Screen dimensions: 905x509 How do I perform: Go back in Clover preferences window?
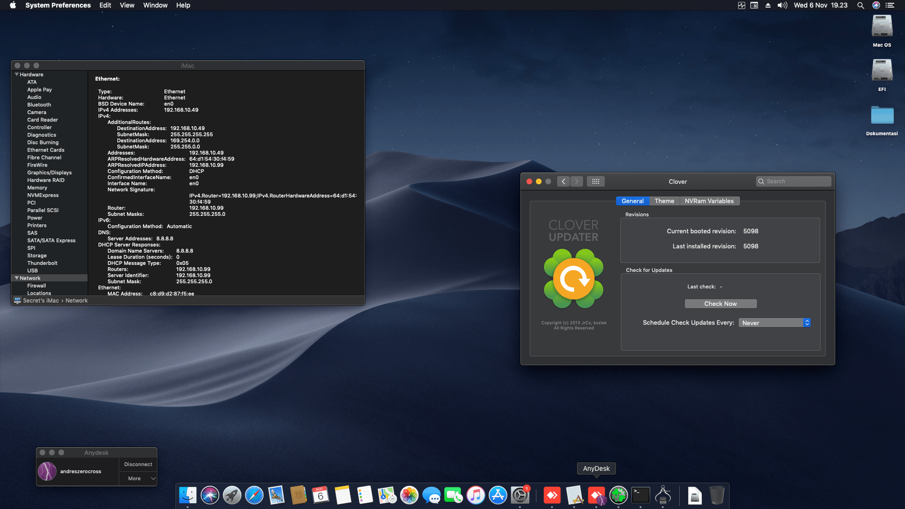pyautogui.click(x=563, y=181)
